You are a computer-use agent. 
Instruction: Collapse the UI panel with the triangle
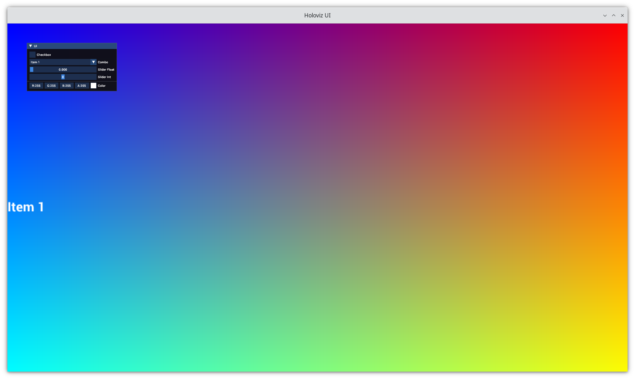31,46
